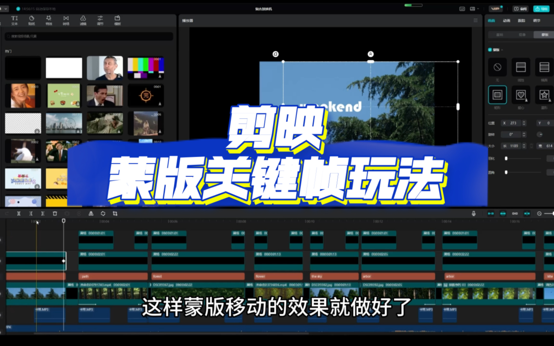Click the link clips icon in the timeline toolbar
This screenshot has width=554, height=346.
coord(515,213)
